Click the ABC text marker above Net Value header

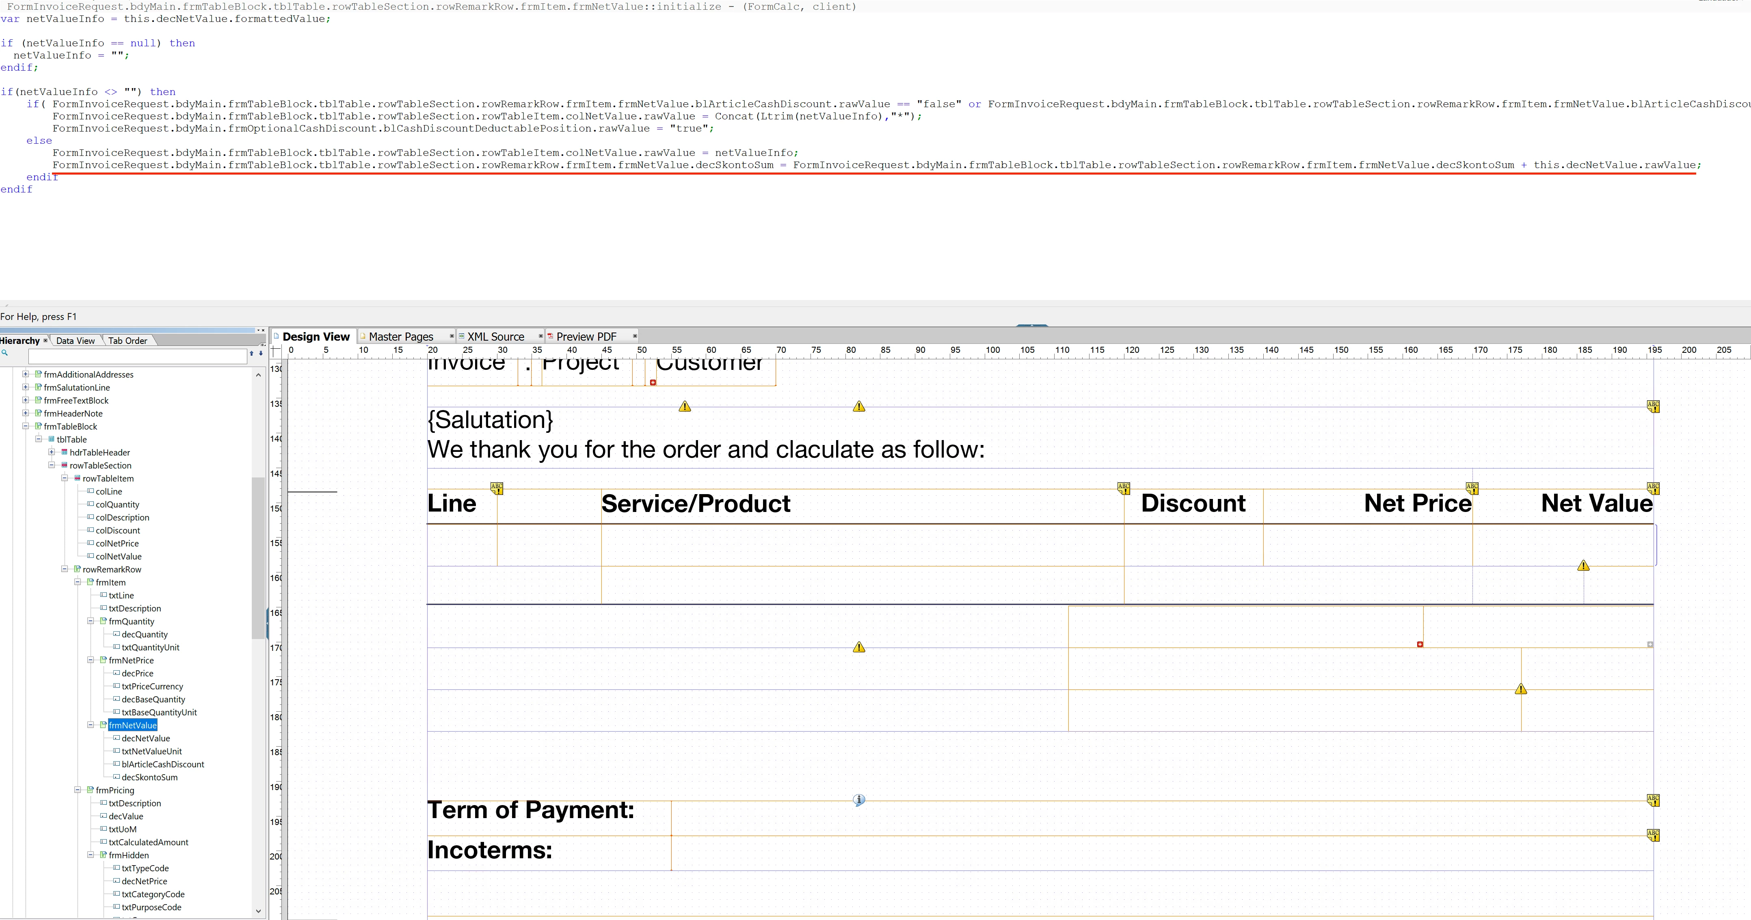pyautogui.click(x=1653, y=488)
